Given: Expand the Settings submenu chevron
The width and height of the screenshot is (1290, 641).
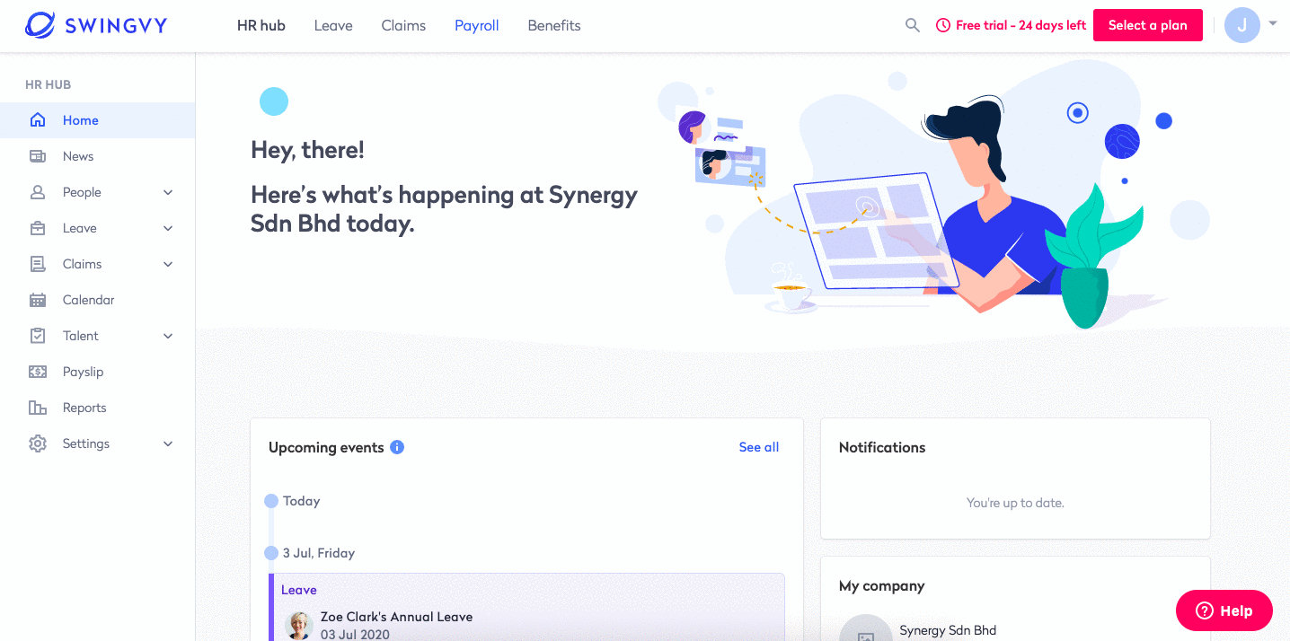Looking at the screenshot, I should click(168, 443).
